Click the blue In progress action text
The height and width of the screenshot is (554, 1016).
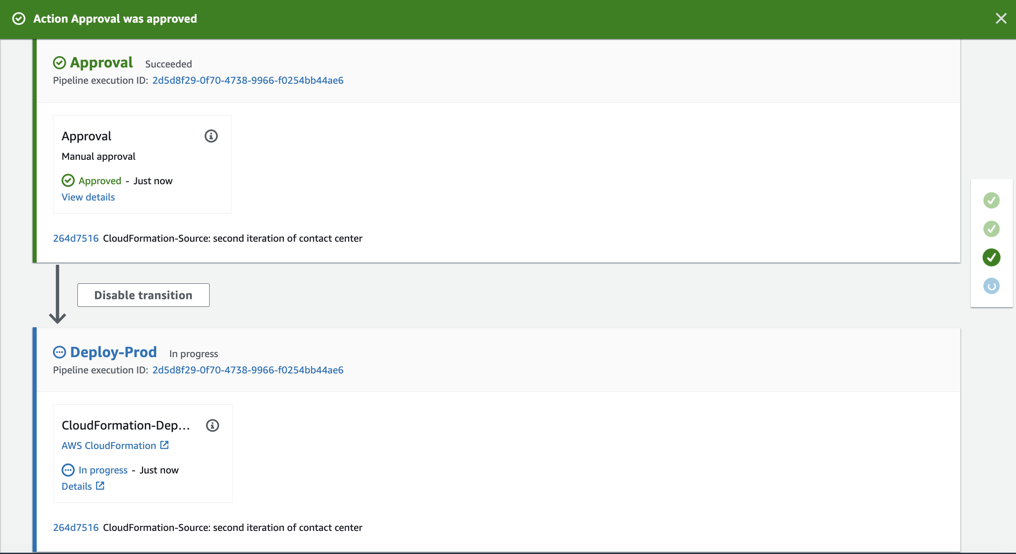[x=103, y=470]
